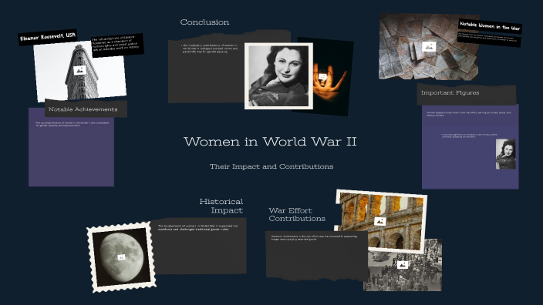543x305 pixels.
Task: Select the main title "Women in World War II"
Action: pos(270,142)
